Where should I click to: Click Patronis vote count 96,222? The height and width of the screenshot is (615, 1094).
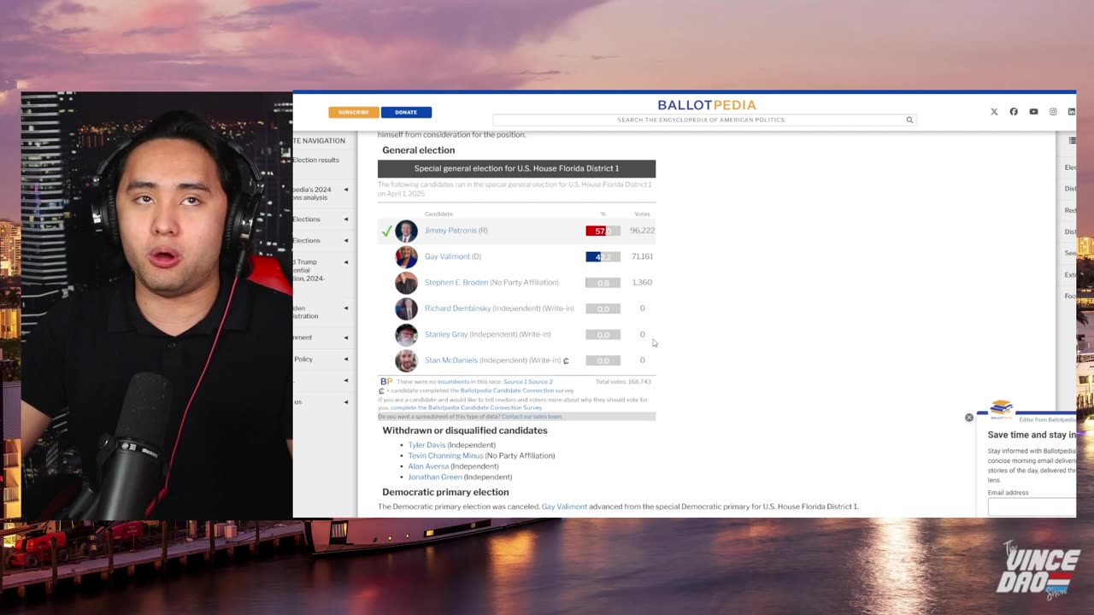click(642, 231)
